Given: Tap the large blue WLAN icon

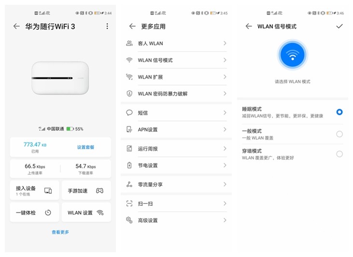Looking at the screenshot, I should click(293, 55).
